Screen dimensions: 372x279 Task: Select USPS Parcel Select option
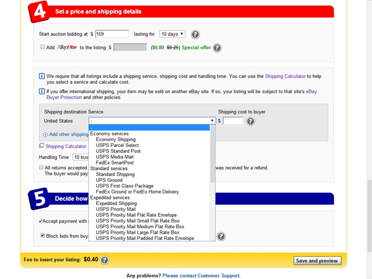117,145
